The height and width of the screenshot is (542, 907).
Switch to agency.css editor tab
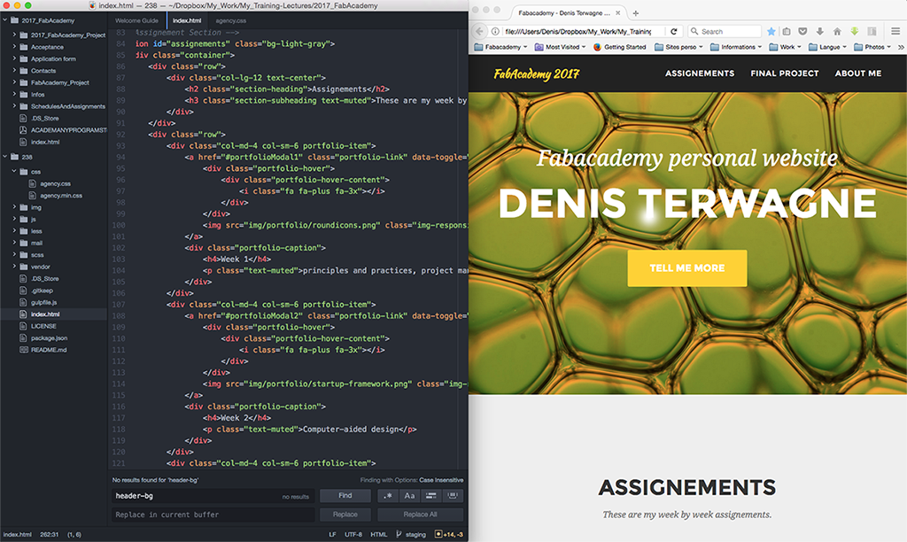click(x=231, y=20)
